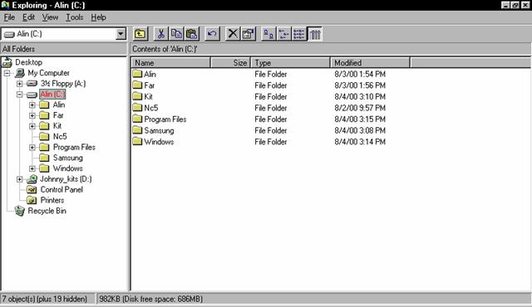Screen dimensions: 532x307
Task: Expand the 3½ Floppy (A:) node
Action: (x=20, y=83)
